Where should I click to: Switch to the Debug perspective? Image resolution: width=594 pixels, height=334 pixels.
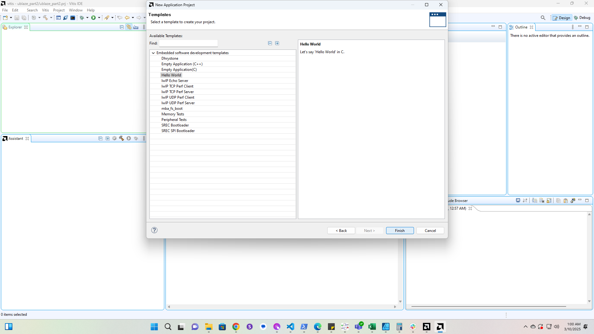pos(582,18)
